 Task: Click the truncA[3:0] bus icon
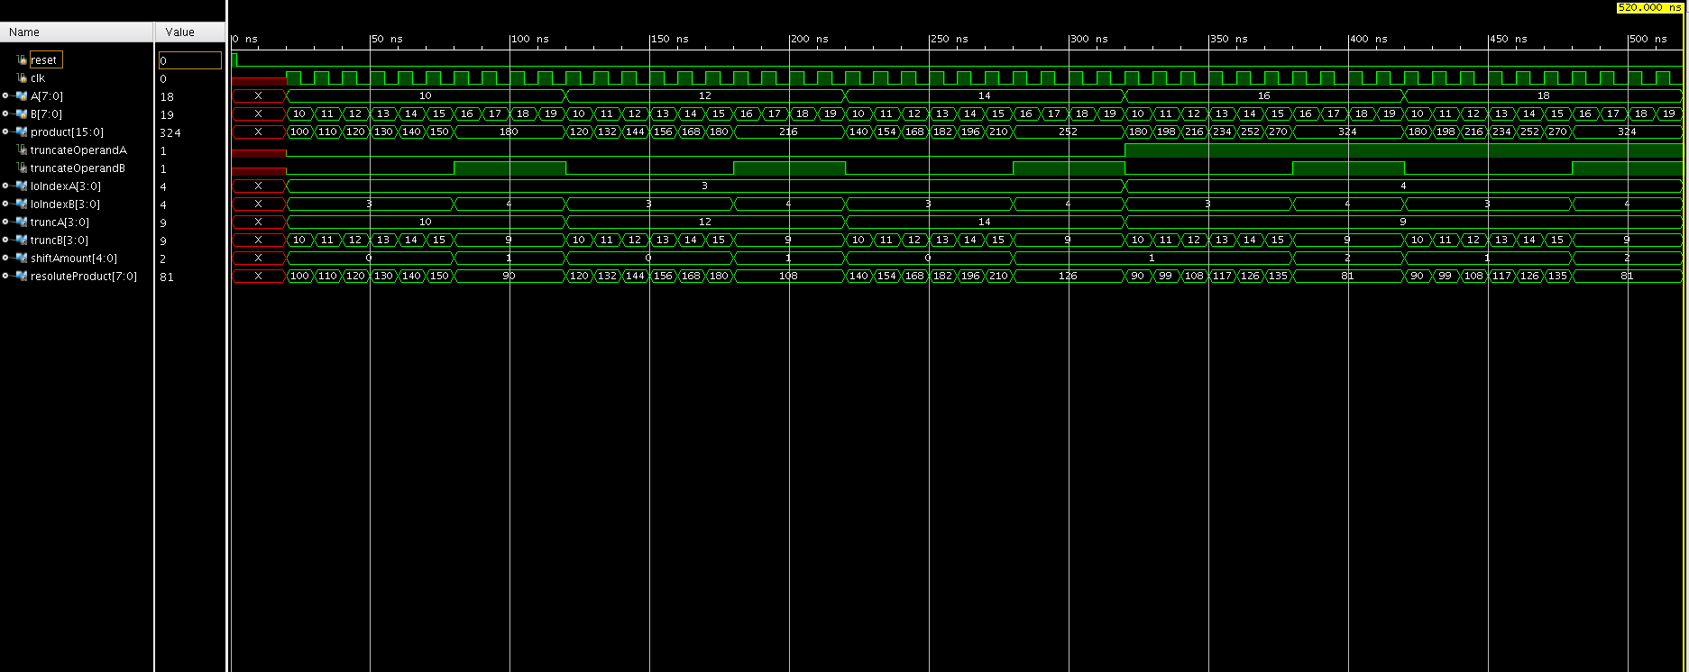[x=20, y=222]
